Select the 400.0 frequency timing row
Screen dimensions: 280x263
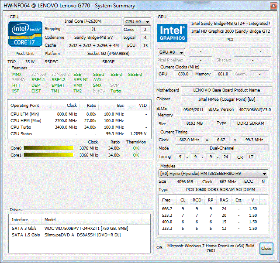point(213,222)
